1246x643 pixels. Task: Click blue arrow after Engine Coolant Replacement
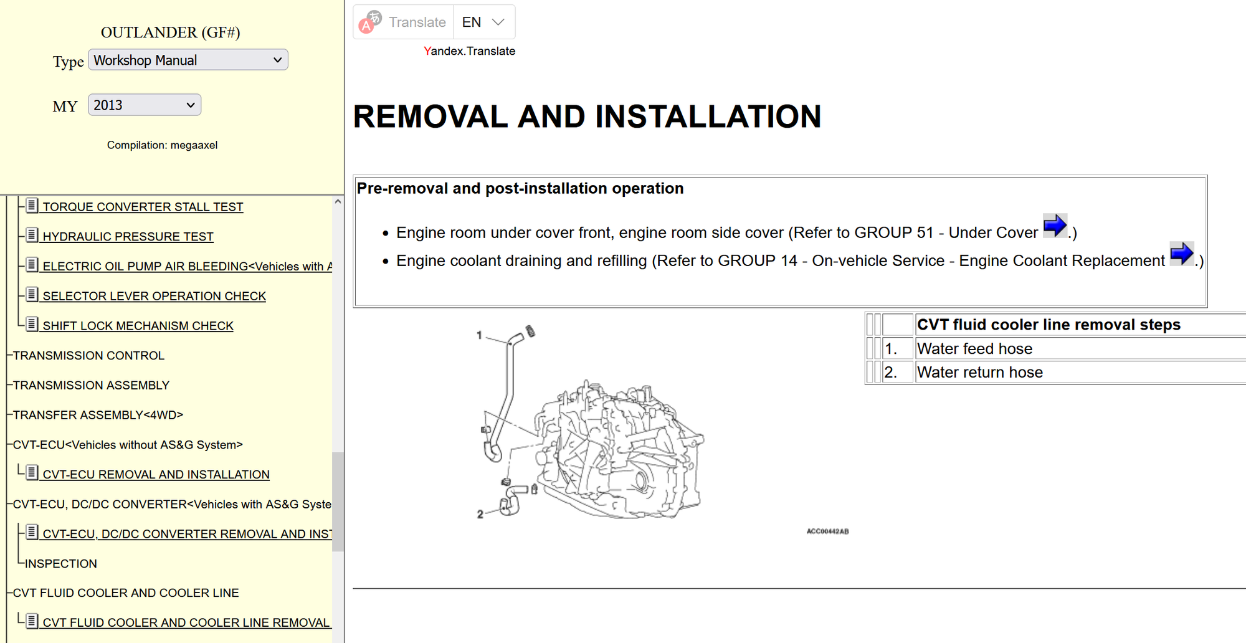(1181, 254)
